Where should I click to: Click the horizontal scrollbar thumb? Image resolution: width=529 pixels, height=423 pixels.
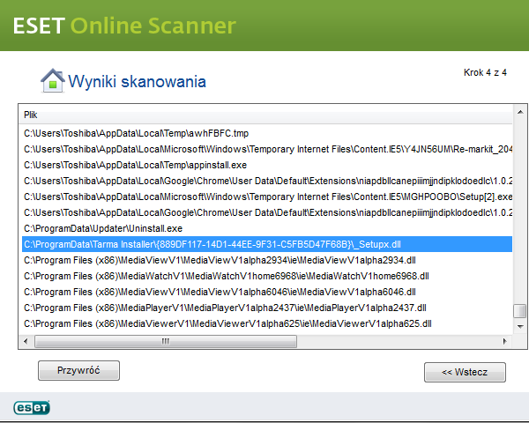pyautogui.click(x=166, y=341)
